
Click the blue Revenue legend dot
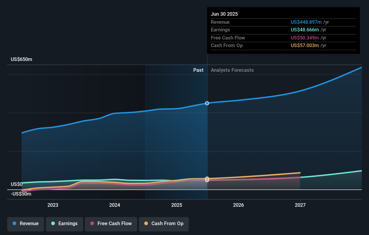pyautogui.click(x=14, y=224)
